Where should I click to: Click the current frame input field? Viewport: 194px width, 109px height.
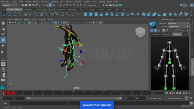click(159, 93)
